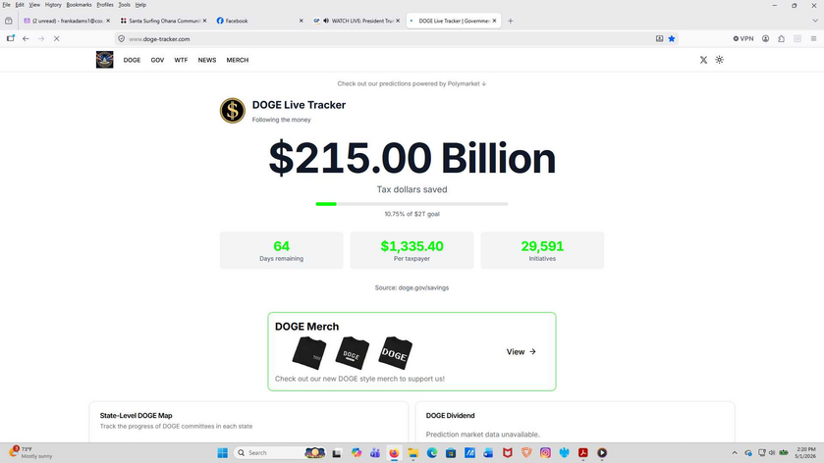824x463 pixels.
Task: Click the gold dollar coin icon
Action: click(x=233, y=111)
